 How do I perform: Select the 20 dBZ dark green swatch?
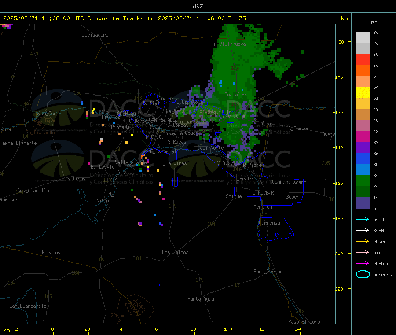[363, 191]
